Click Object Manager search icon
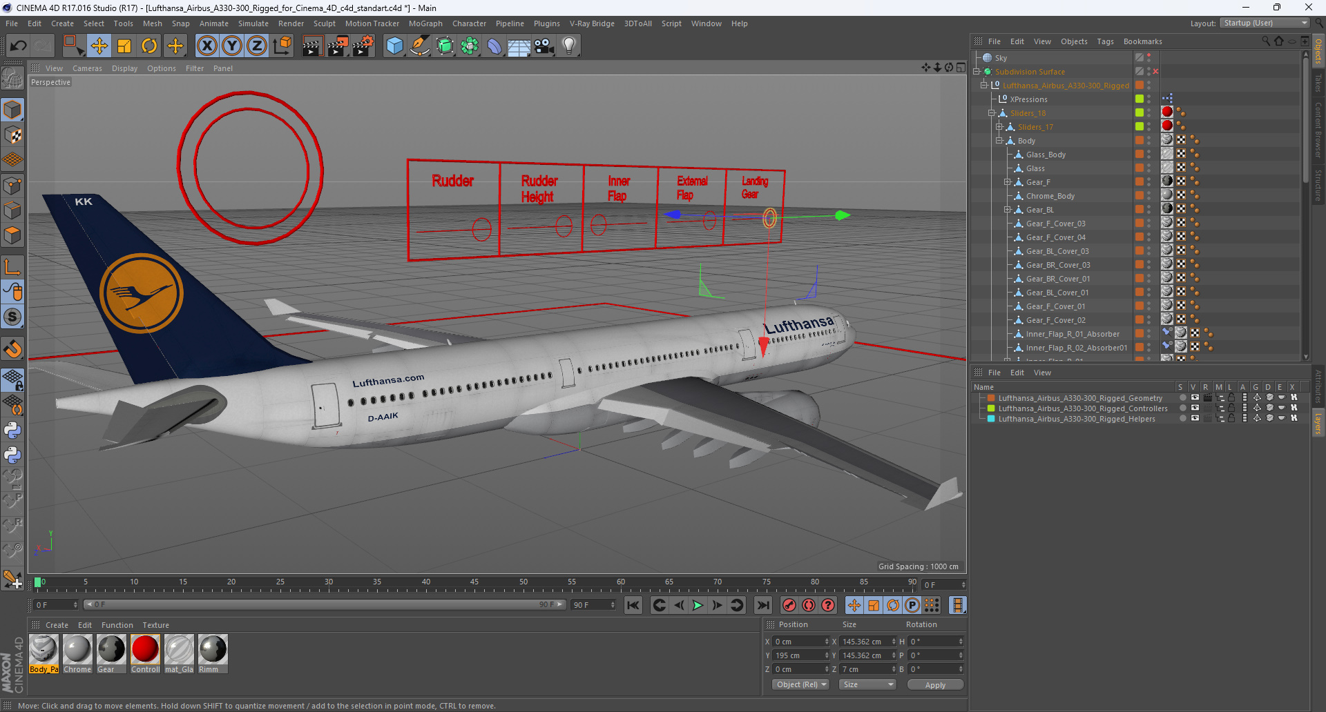The height and width of the screenshot is (712, 1326). pyautogui.click(x=1265, y=41)
